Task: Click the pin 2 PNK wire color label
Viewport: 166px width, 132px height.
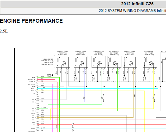Action: coord(42,79)
